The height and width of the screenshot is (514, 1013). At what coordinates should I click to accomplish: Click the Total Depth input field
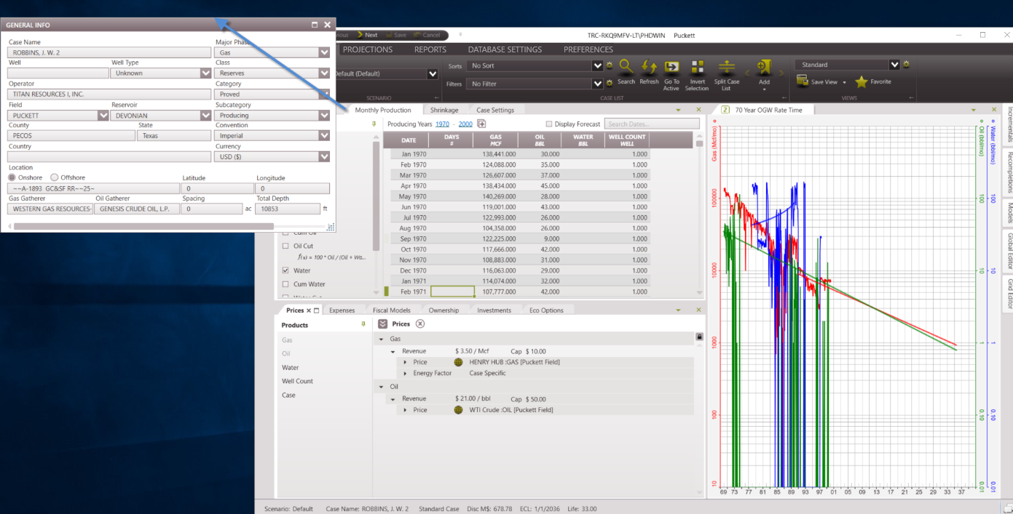pyautogui.click(x=287, y=209)
